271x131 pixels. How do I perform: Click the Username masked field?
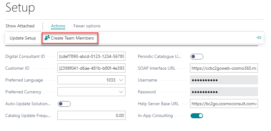tap(224, 80)
